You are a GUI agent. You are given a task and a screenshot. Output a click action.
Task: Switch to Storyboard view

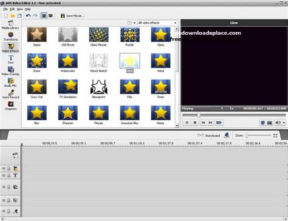tap(208, 135)
